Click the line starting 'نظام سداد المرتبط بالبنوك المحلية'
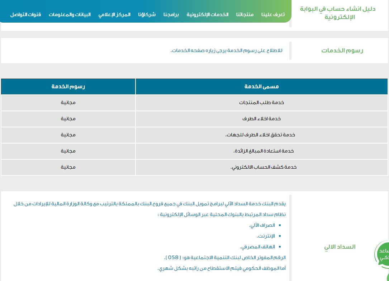This screenshot has height=281, width=389. [222, 215]
